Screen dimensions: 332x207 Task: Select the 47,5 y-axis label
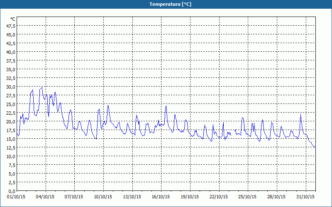[11, 26]
